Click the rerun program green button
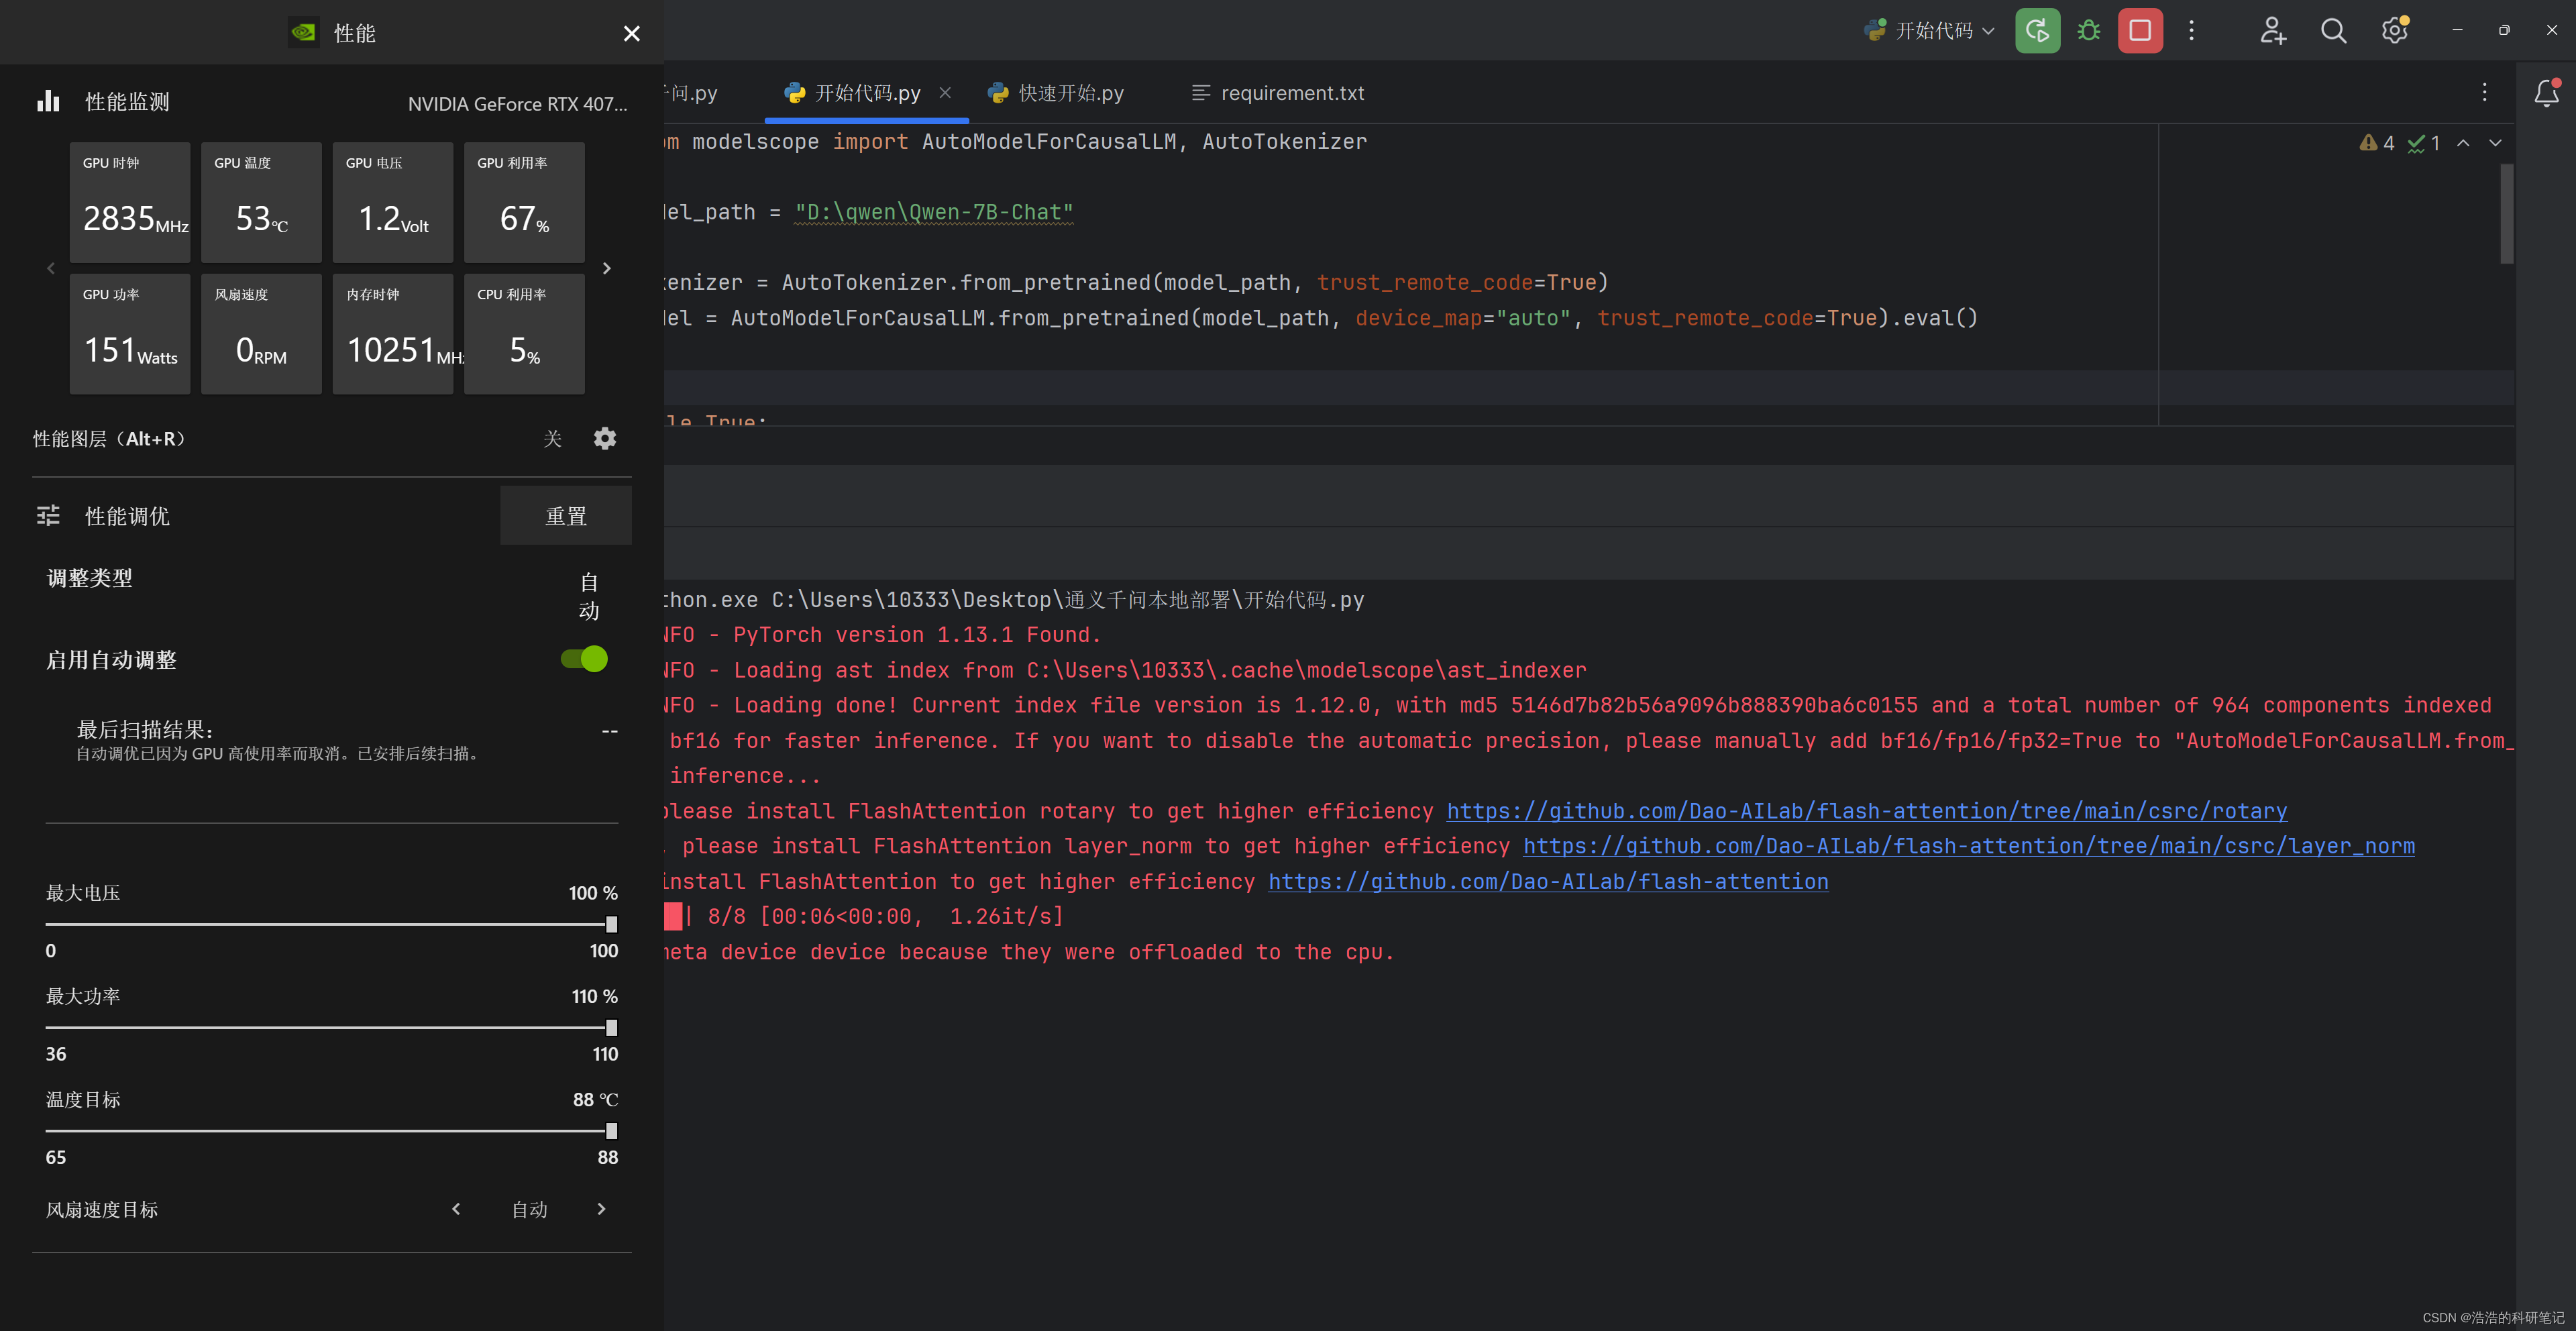 tap(2037, 31)
